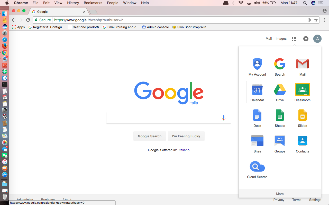The height and width of the screenshot is (205, 329).
Task: Open Google Slides app
Action: [303, 118]
